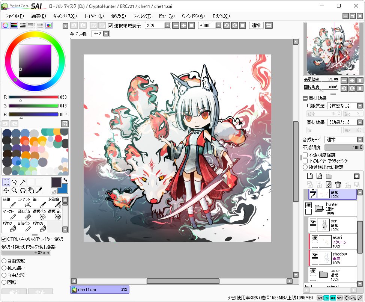Click the R red channel slider

point(33,97)
